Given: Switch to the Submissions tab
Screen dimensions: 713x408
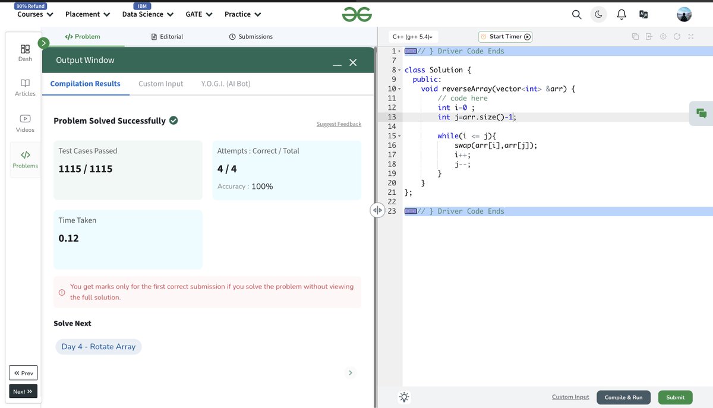Looking at the screenshot, I should coord(251,36).
